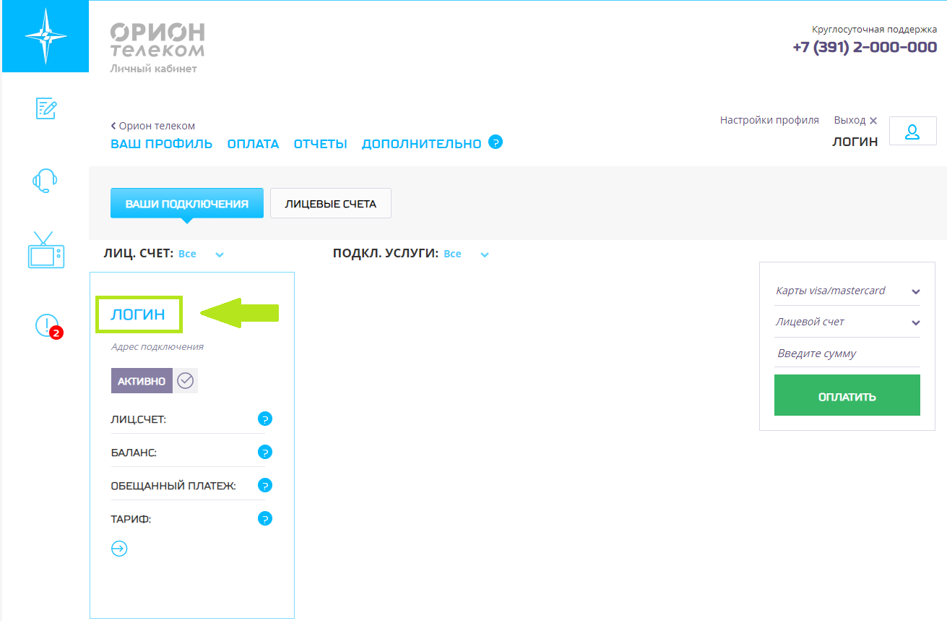This screenshot has width=947, height=621.
Task: Click the support phone number +7 (391) 2-000-000
Action: [865, 47]
